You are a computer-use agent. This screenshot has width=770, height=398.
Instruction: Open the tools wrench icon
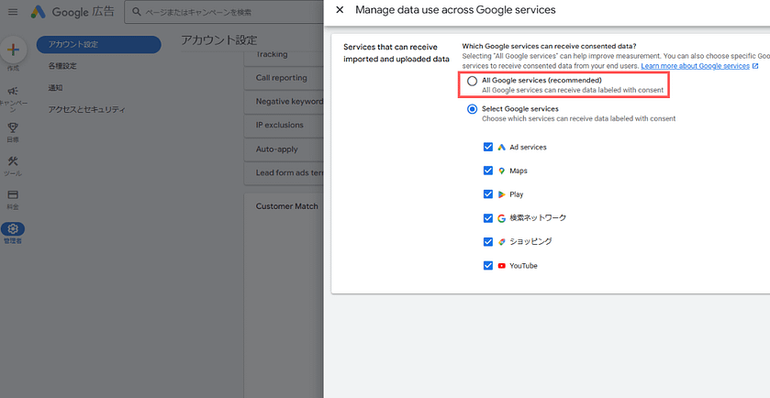pyautogui.click(x=13, y=161)
